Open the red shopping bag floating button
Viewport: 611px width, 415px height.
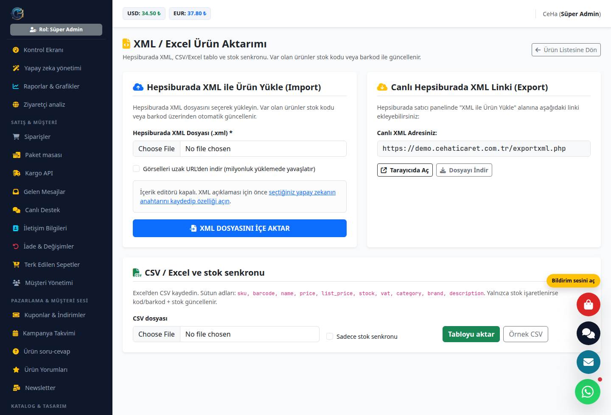coord(588,304)
